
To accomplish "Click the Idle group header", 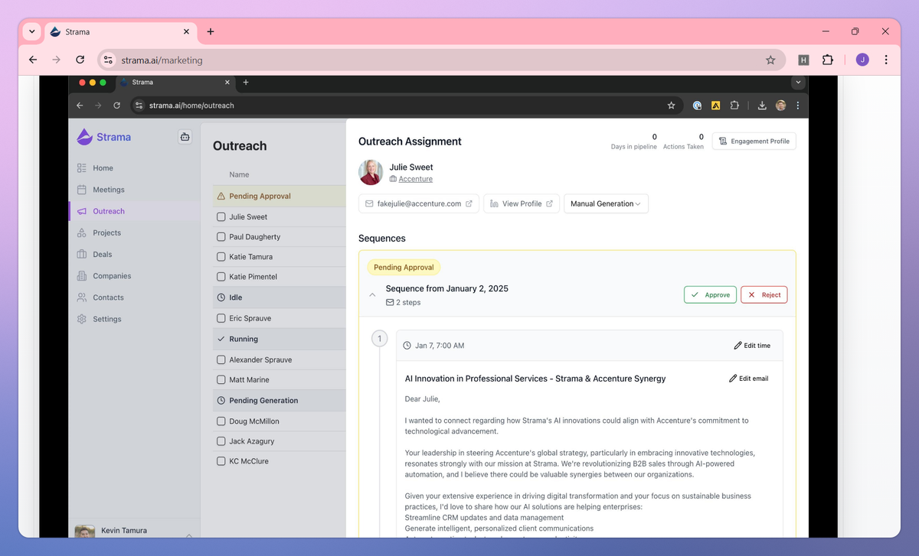I will click(280, 298).
